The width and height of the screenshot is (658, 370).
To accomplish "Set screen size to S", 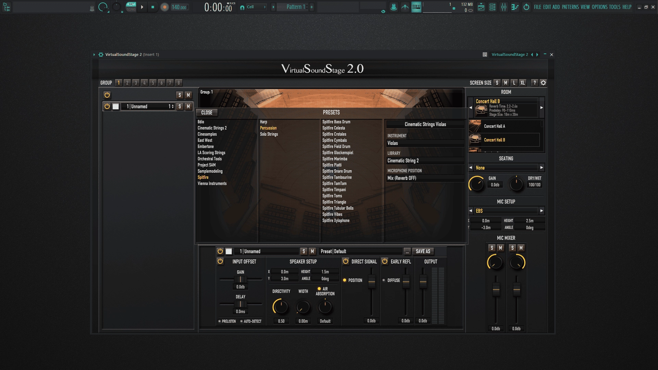I will point(497,83).
